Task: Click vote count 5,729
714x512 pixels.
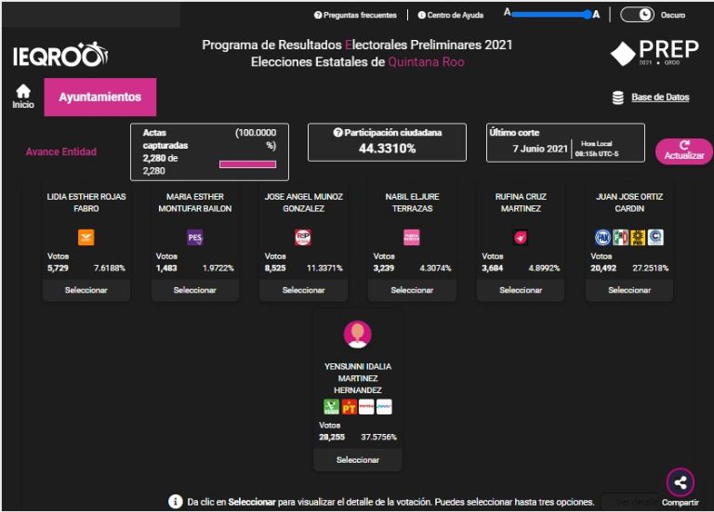Action: tap(58, 268)
